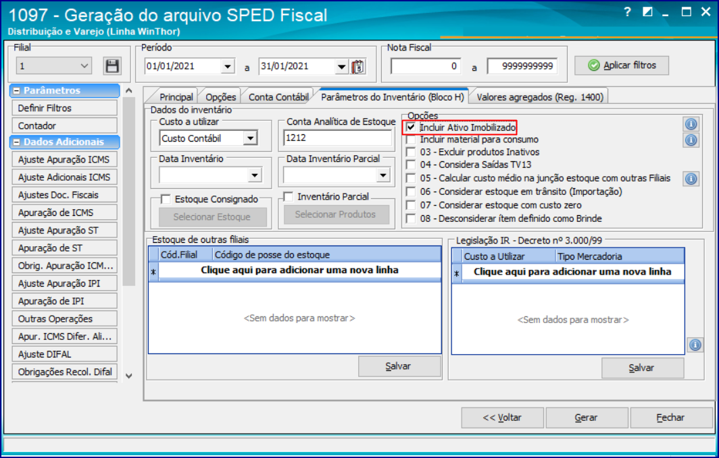Screen dimensions: 719x458
Task: Open Ajuste Apuração IPI
Action: pos(64,284)
